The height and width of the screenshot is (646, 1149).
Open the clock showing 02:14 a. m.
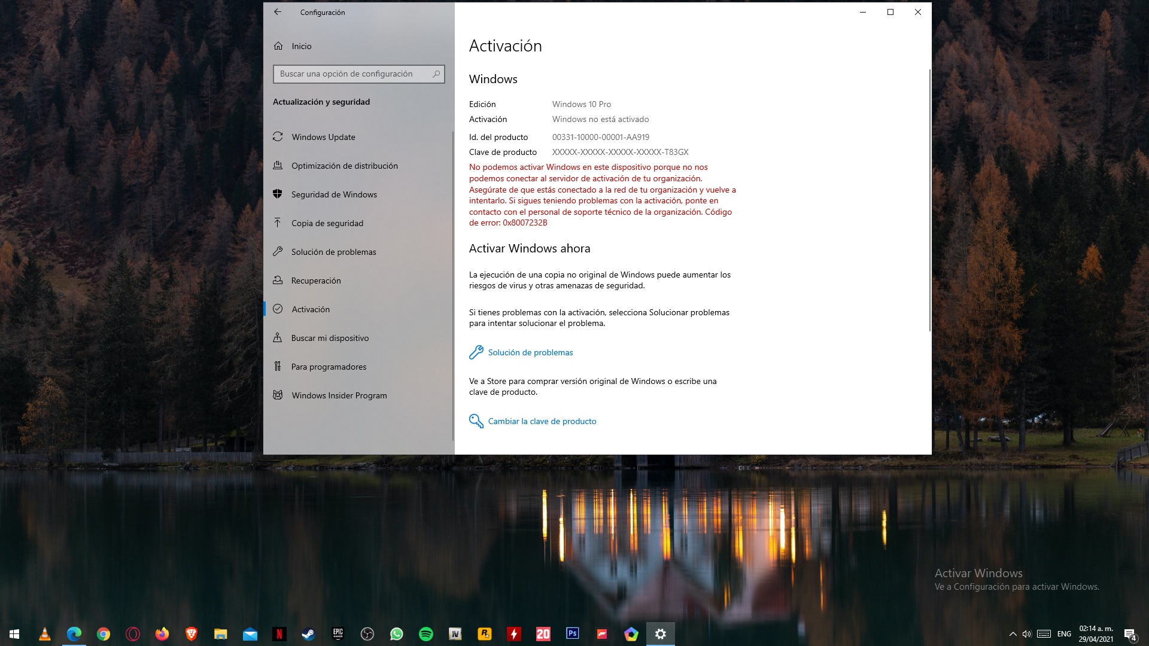pos(1096,634)
